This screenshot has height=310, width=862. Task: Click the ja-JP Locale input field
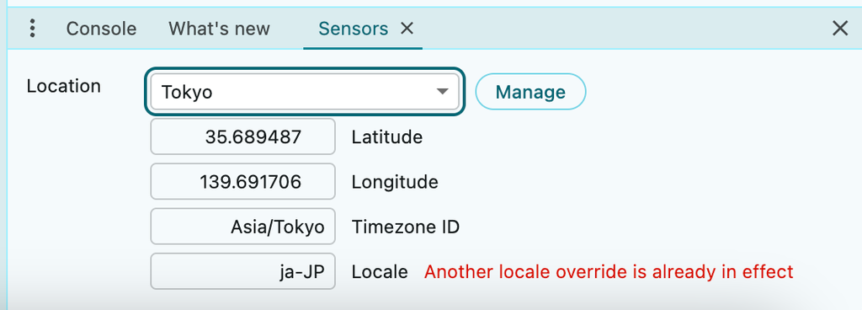pos(242,271)
